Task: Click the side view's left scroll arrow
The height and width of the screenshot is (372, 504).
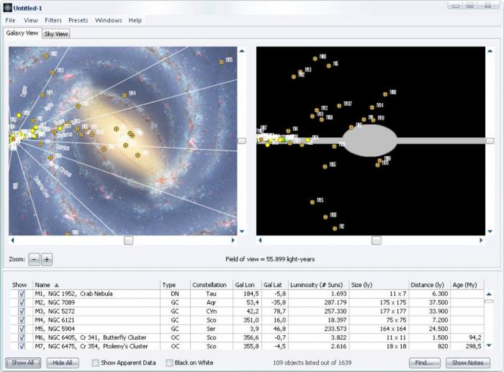Action: pos(260,240)
